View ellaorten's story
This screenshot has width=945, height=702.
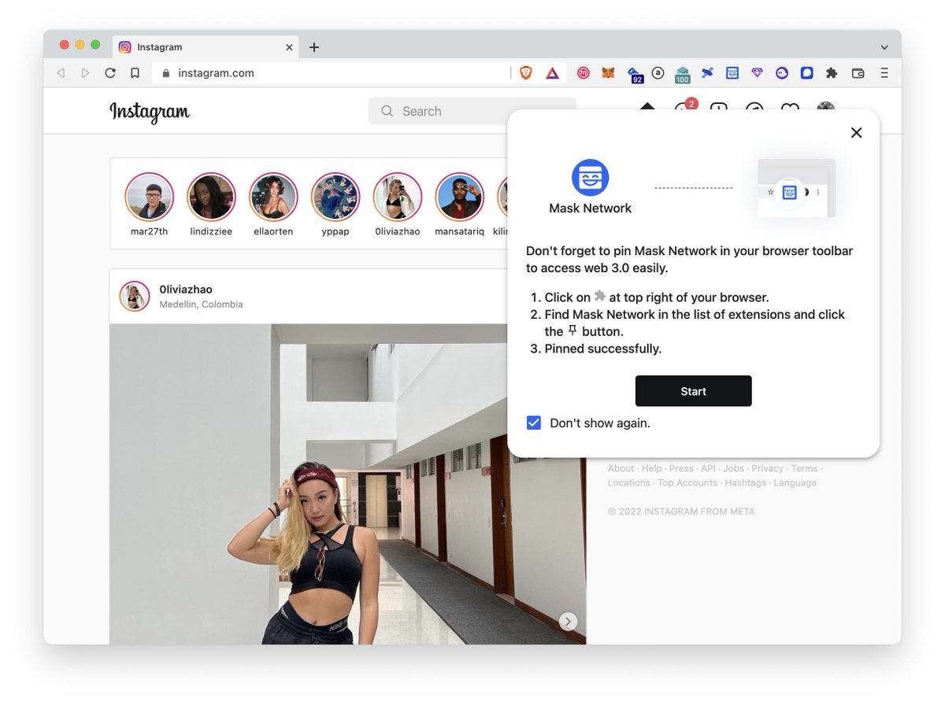coord(273,198)
